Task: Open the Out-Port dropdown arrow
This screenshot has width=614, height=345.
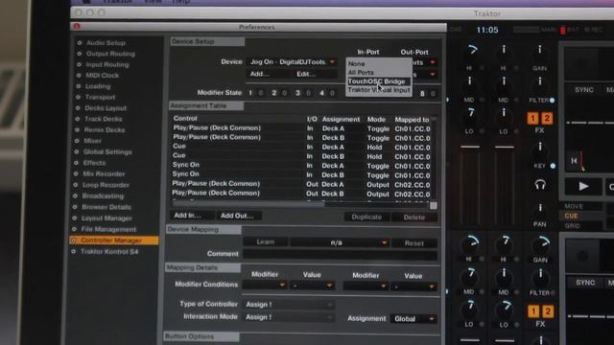Action: (x=433, y=62)
